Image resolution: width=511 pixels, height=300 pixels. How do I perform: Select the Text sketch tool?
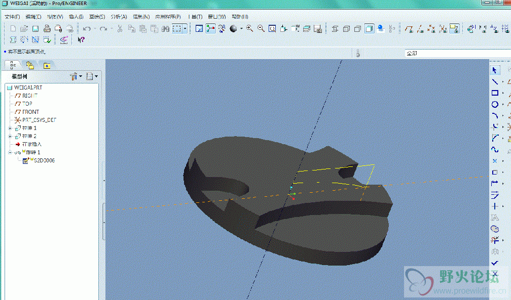coord(495,218)
